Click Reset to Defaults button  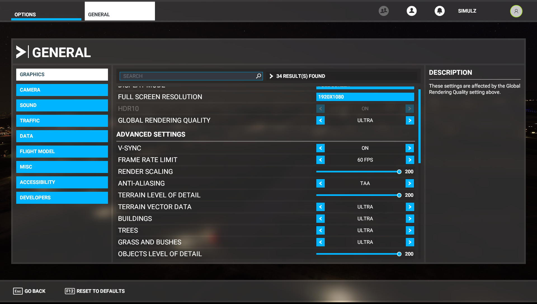click(x=95, y=291)
